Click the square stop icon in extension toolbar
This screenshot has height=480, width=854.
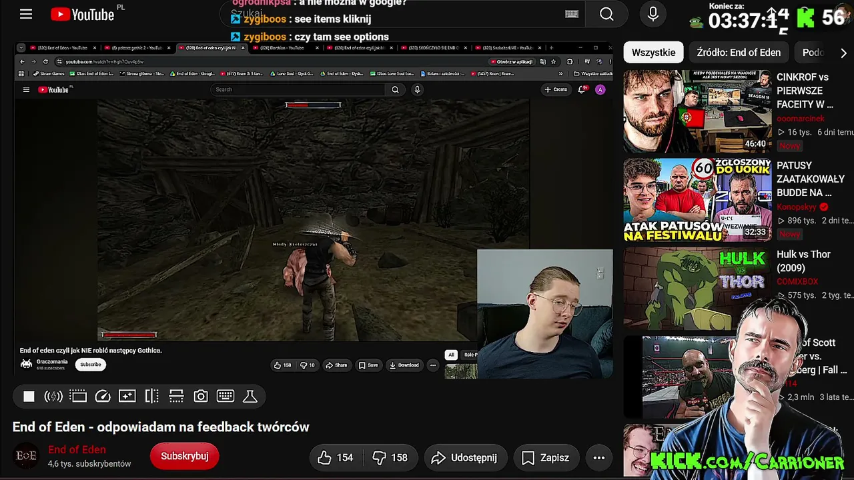coord(29,397)
